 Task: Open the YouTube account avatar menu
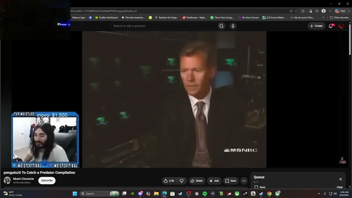(341, 26)
